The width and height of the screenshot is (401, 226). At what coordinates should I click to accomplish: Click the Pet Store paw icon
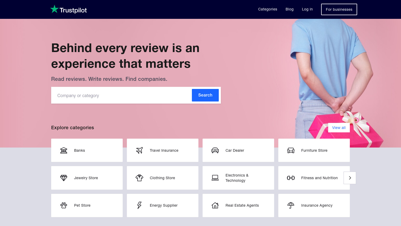pyautogui.click(x=64, y=205)
